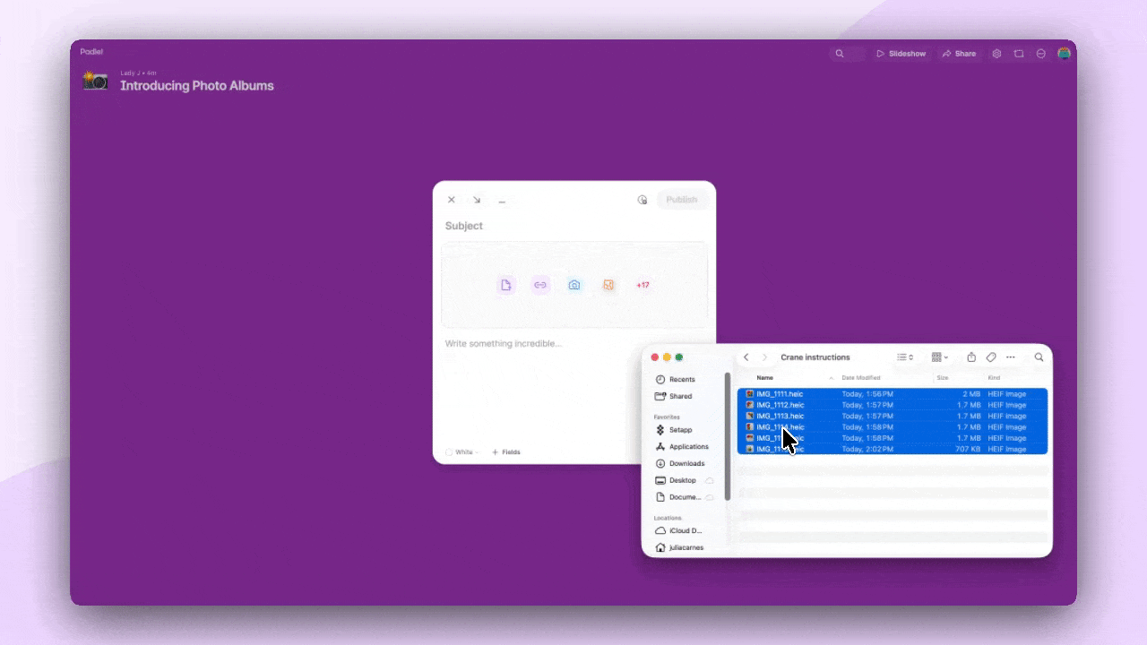Image resolution: width=1147 pixels, height=645 pixels.
Task: Open Applications in the Finder sidebar
Action: point(687,447)
